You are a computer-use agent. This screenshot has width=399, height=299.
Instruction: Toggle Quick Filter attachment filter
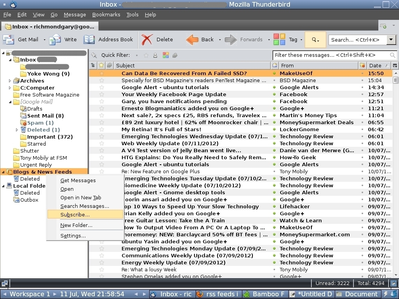(175, 55)
